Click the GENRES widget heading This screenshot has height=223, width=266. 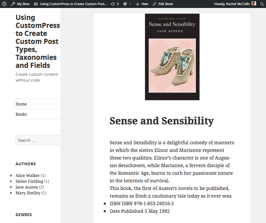click(x=24, y=215)
